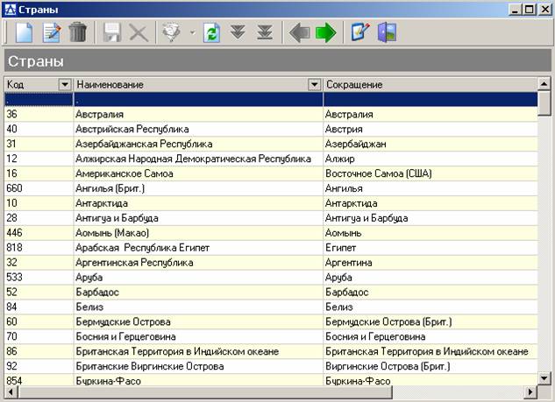The height and width of the screenshot is (402, 555).
Task: Click the Азербайджанская Республика cell
Action: pyautogui.click(x=198, y=144)
